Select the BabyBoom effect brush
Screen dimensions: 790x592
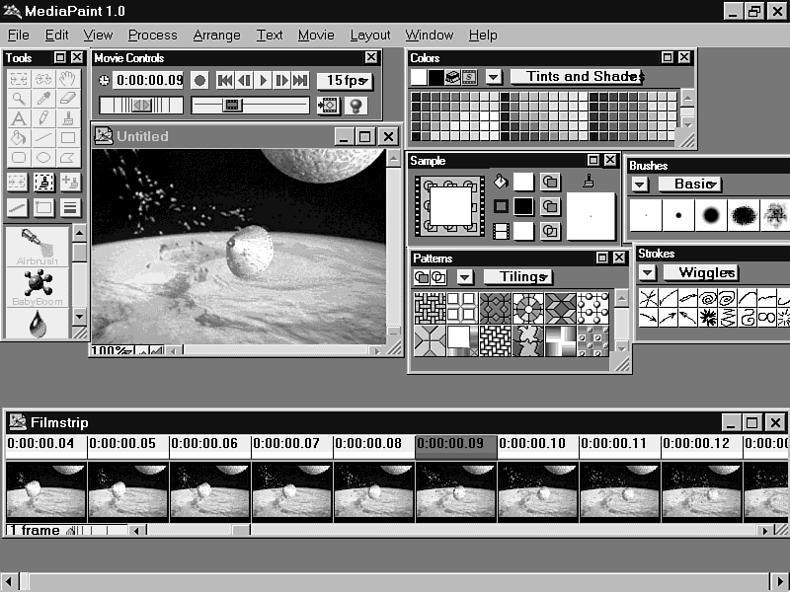pos(37,286)
